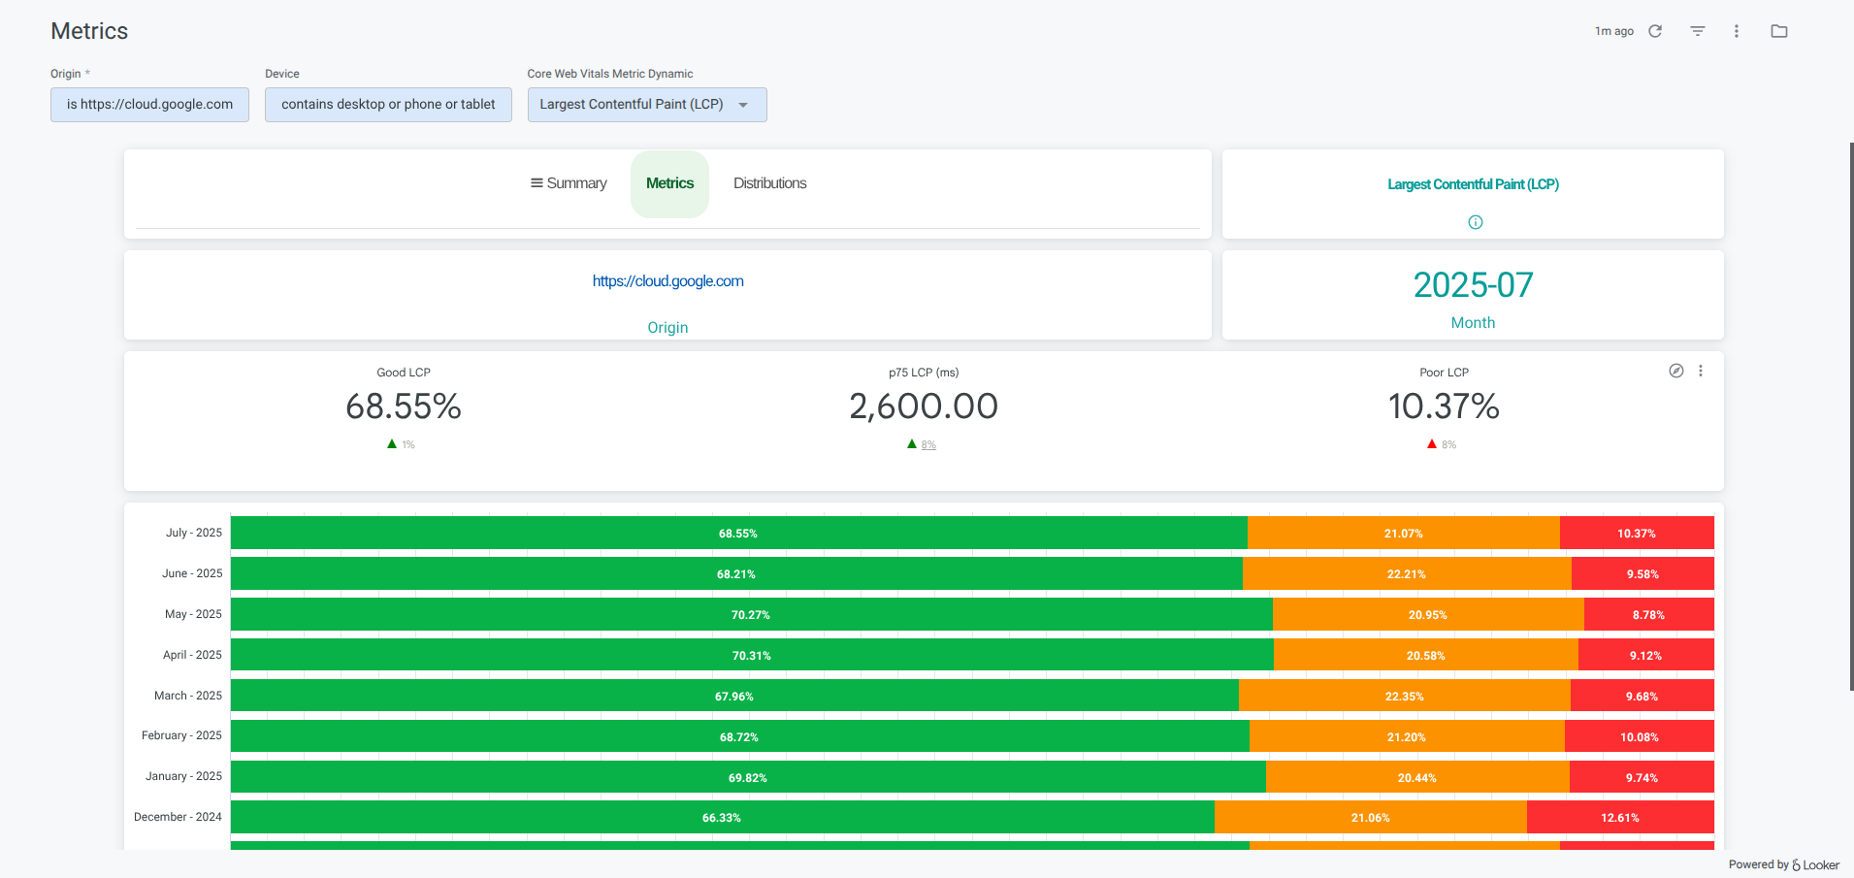Click the explore compass icon on tile
1854x878 pixels.
pos(1676,371)
